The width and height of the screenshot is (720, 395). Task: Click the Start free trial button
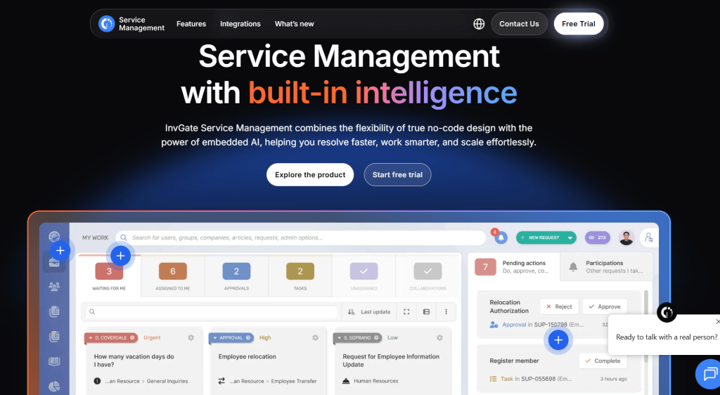pyautogui.click(x=398, y=175)
